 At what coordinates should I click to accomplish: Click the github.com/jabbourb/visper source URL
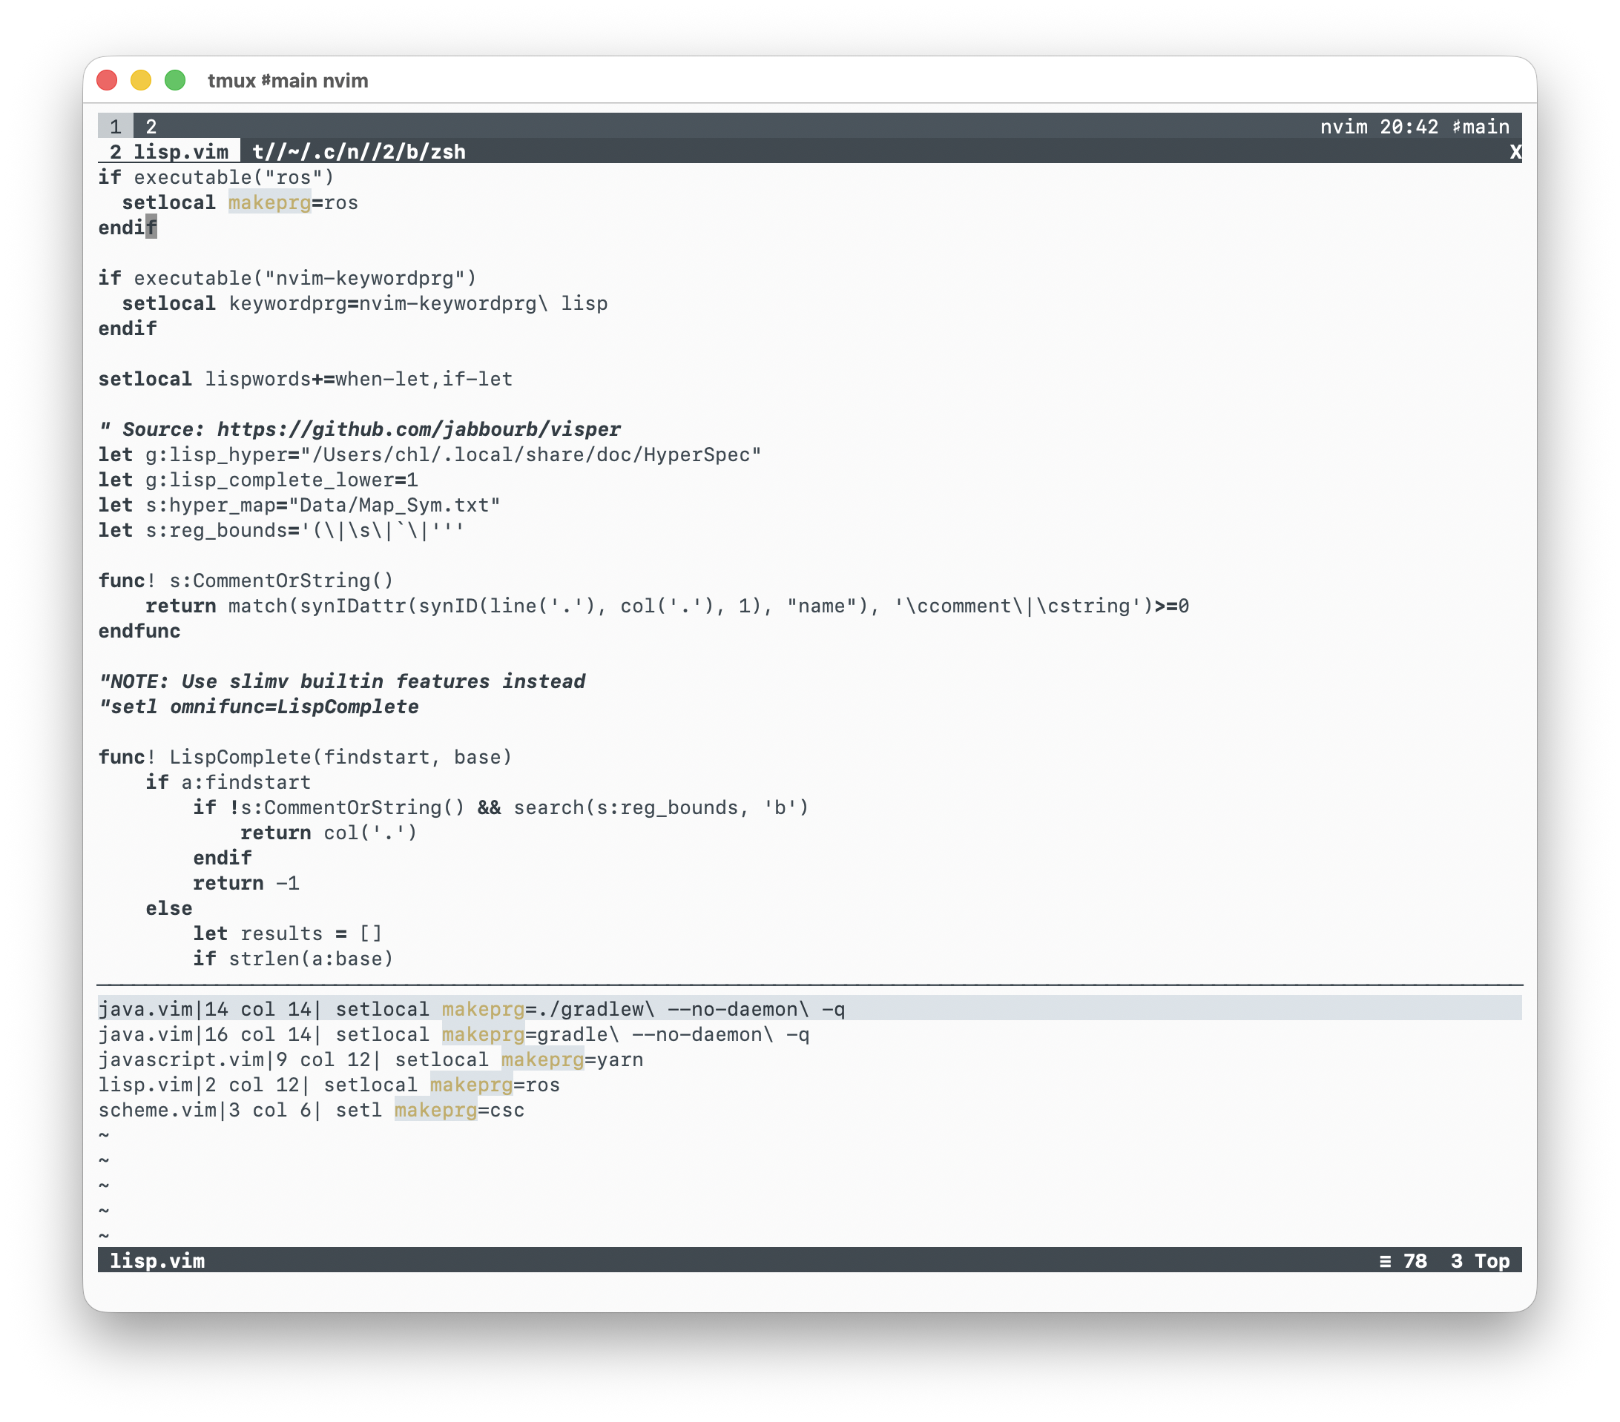click(418, 429)
